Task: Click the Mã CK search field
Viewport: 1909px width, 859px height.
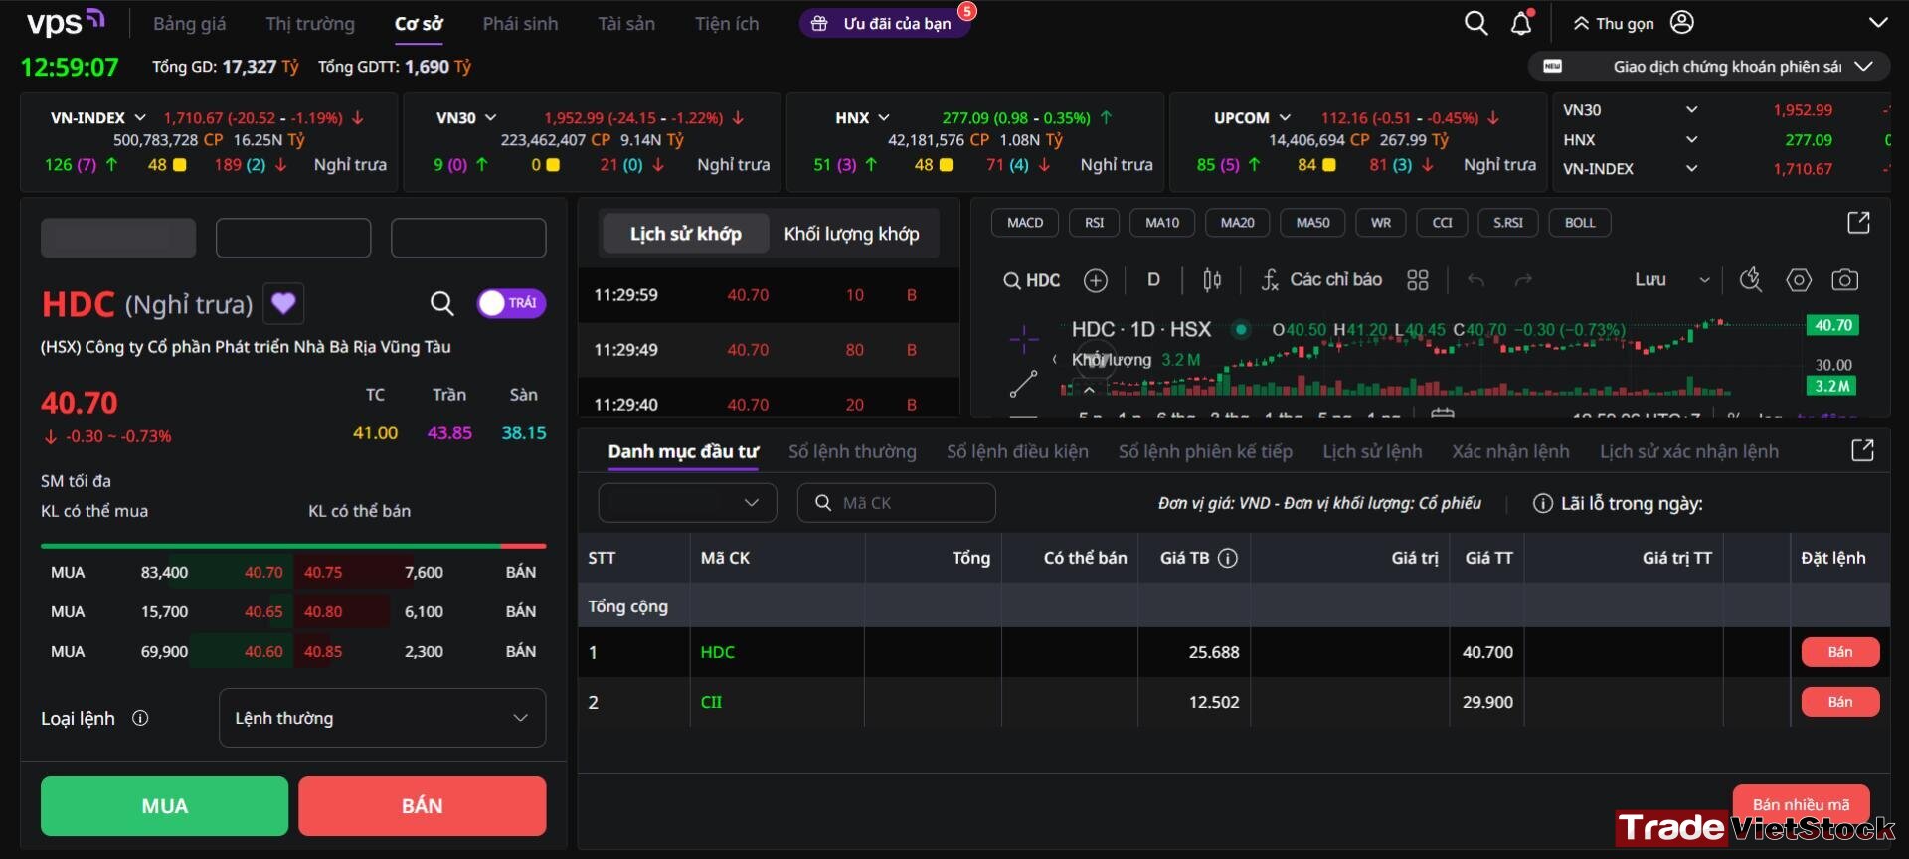Action: [896, 503]
